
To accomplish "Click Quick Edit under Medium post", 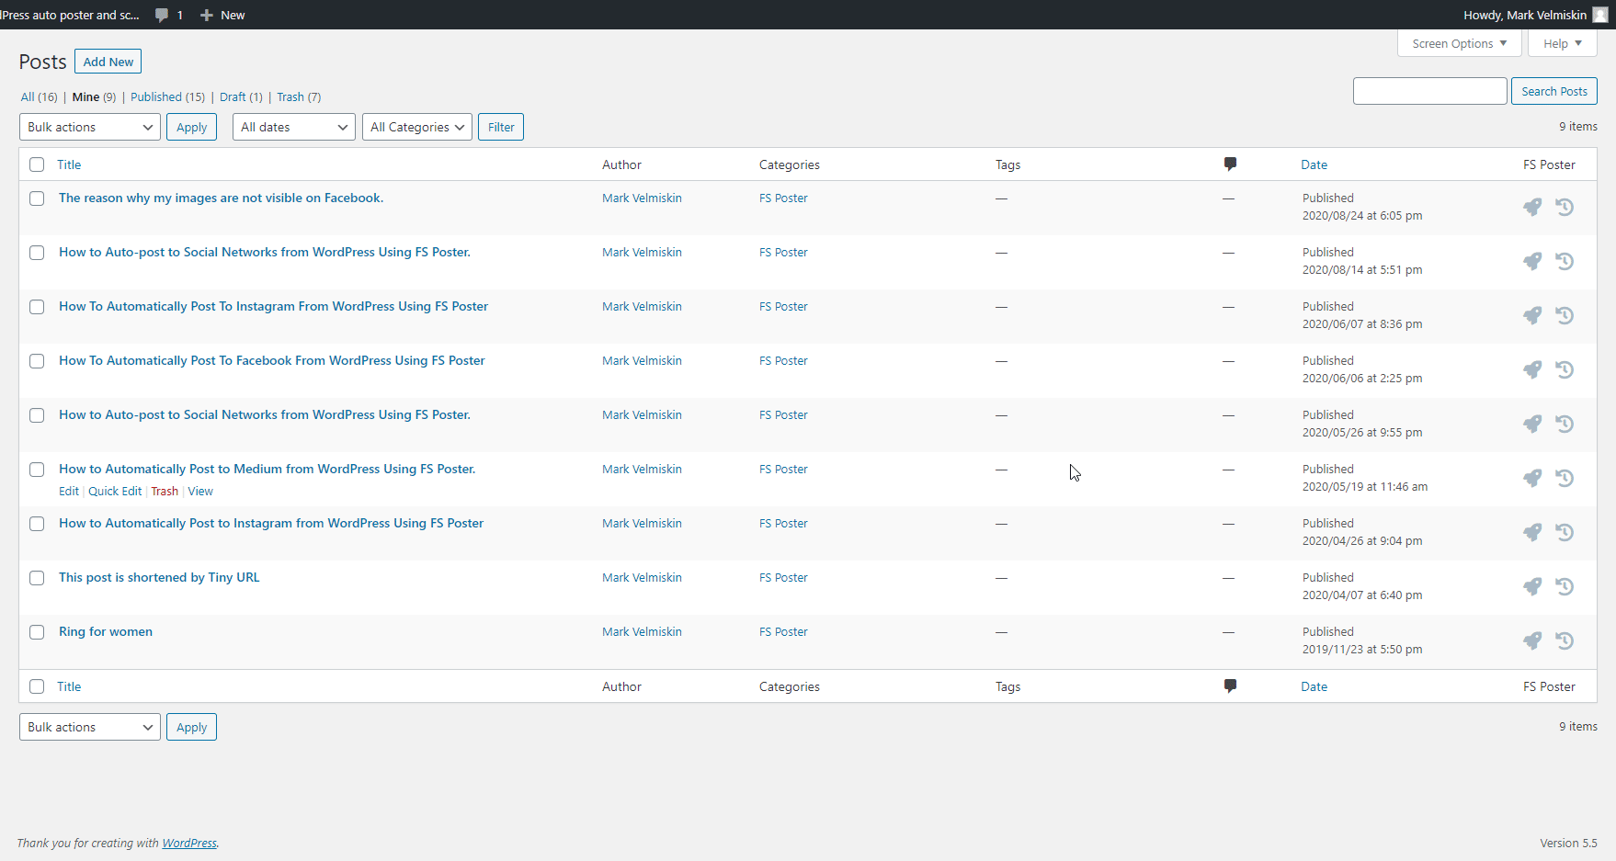I will [115, 492].
